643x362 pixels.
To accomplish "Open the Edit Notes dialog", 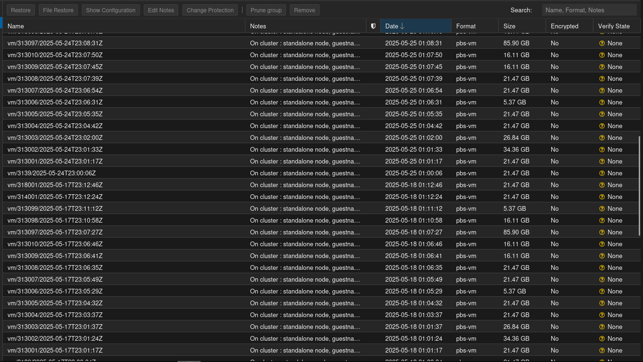I will 161,10.
